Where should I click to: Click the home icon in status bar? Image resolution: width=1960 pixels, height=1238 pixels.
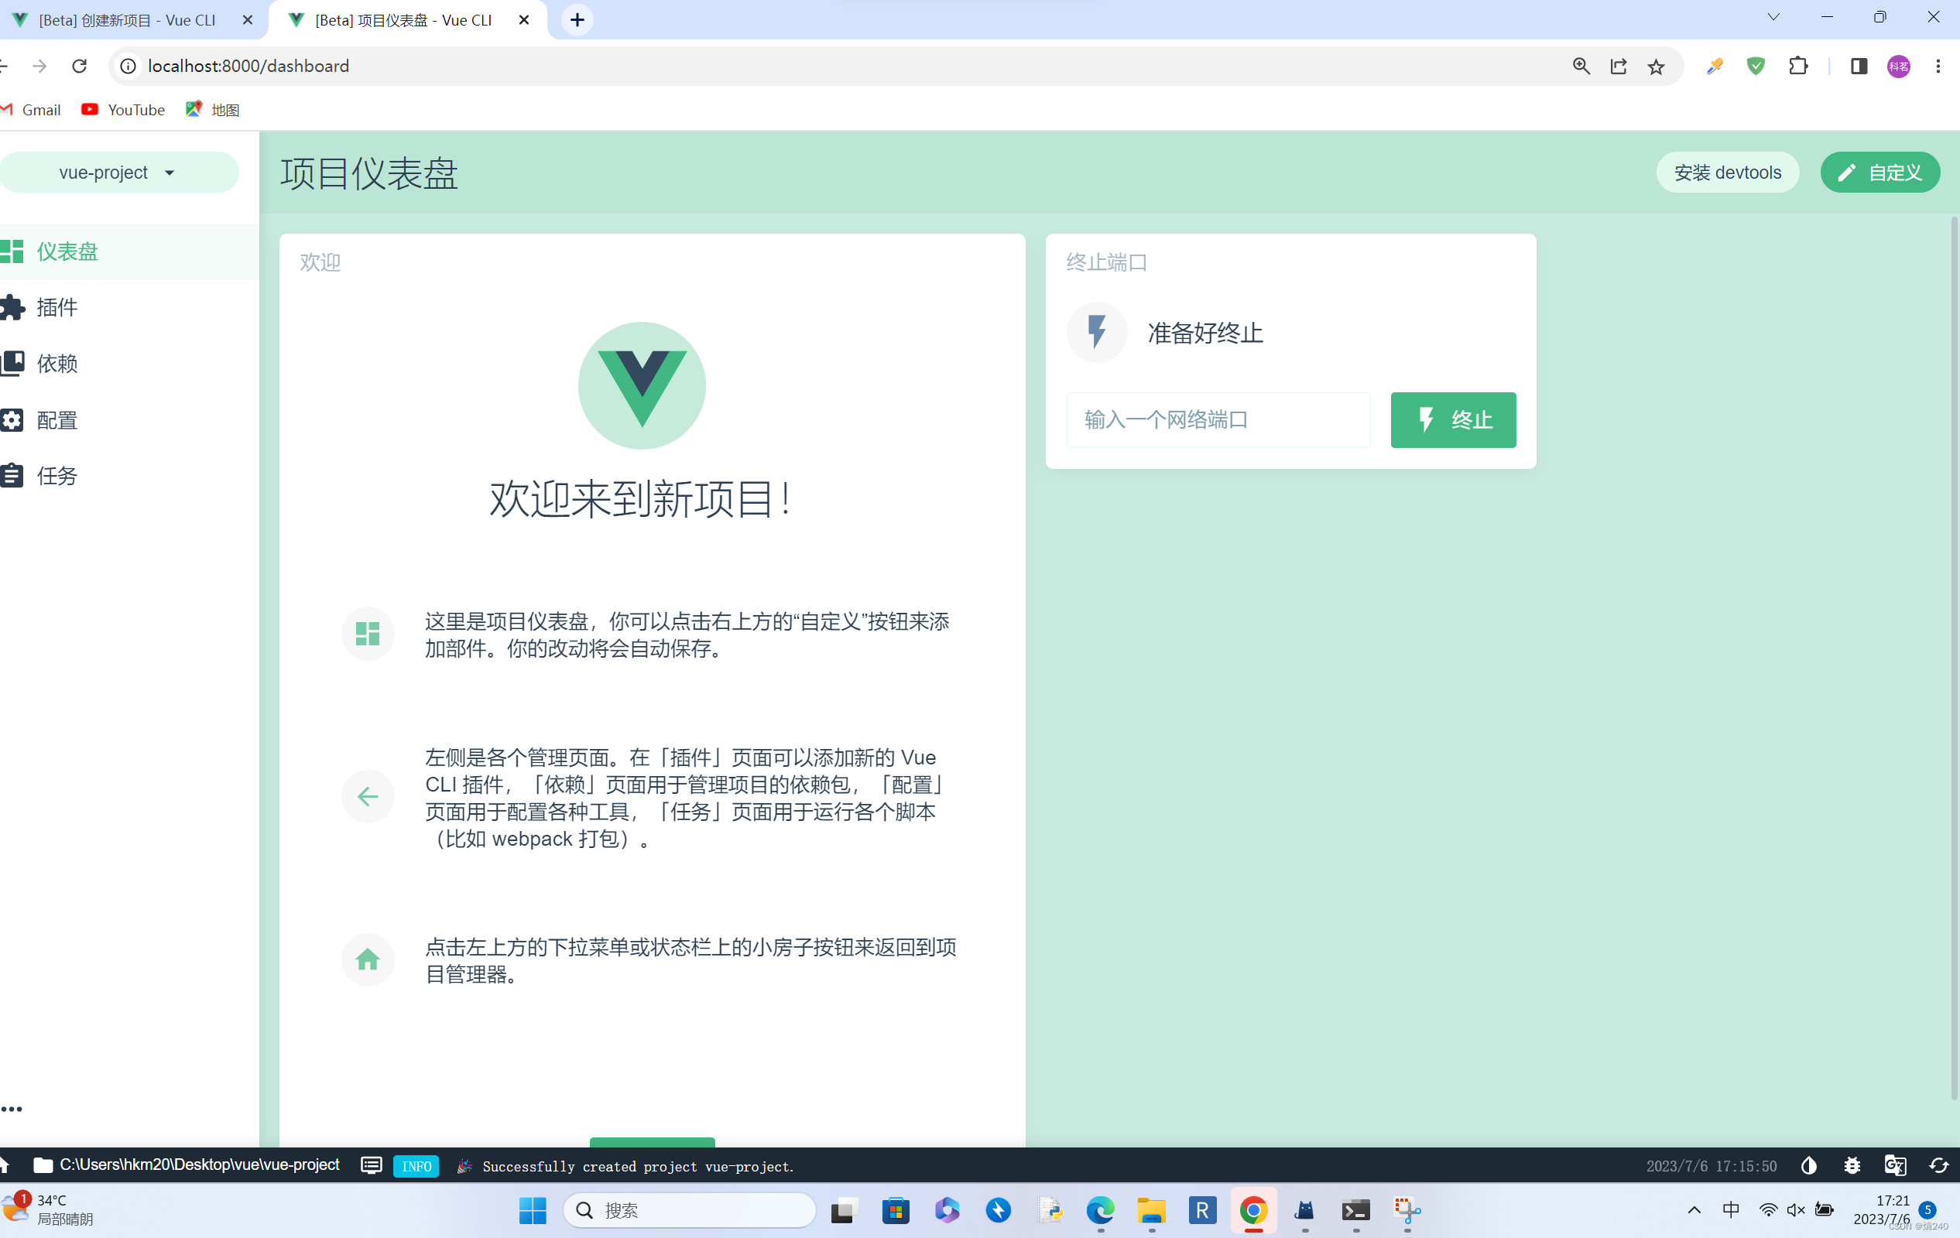click(4, 1165)
